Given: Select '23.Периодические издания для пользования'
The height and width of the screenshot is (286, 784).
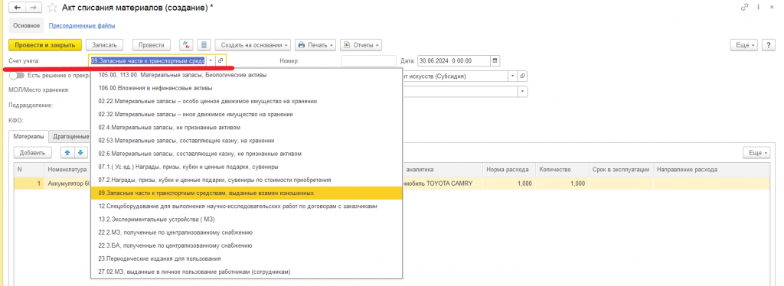Looking at the screenshot, I should coord(247,258).
